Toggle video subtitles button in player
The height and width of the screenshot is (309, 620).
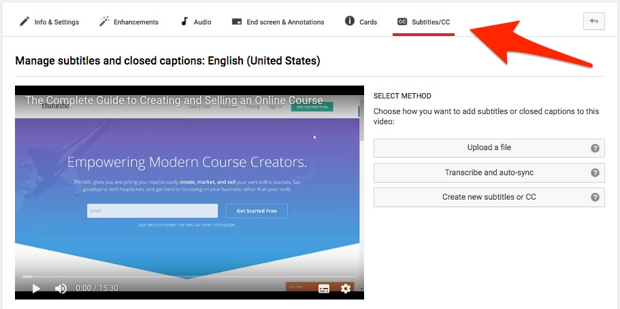[324, 289]
